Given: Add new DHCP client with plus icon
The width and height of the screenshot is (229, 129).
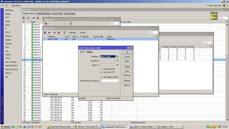Looking at the screenshot, I should [45, 33].
